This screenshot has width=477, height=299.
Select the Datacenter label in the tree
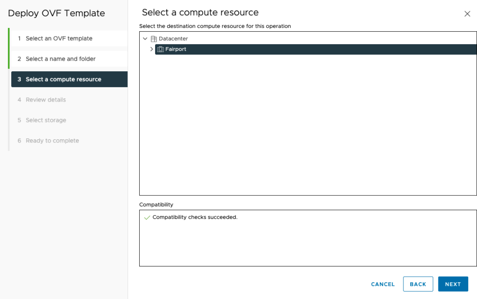[173, 39]
